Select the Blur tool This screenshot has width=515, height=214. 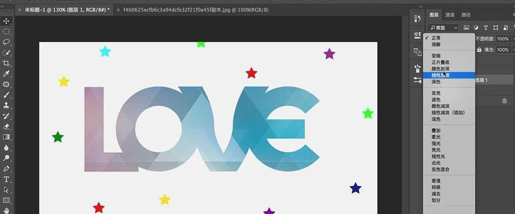pos(6,147)
